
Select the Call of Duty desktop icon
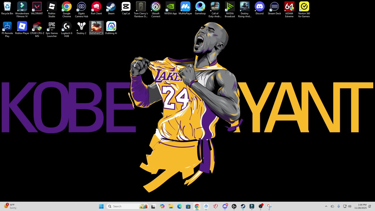point(215,10)
